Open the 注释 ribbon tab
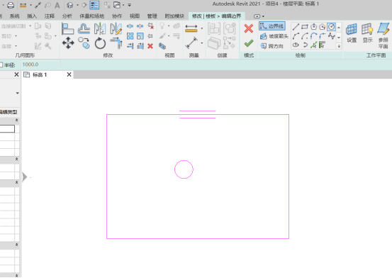392x278 pixels. tap(50, 16)
